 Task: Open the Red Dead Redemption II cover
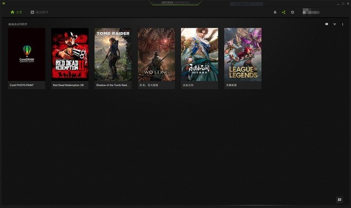pyautogui.click(x=70, y=54)
